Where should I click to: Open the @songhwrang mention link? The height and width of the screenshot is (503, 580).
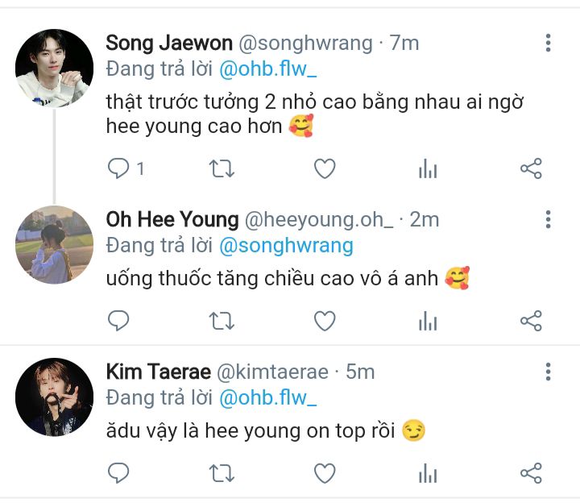click(286, 245)
